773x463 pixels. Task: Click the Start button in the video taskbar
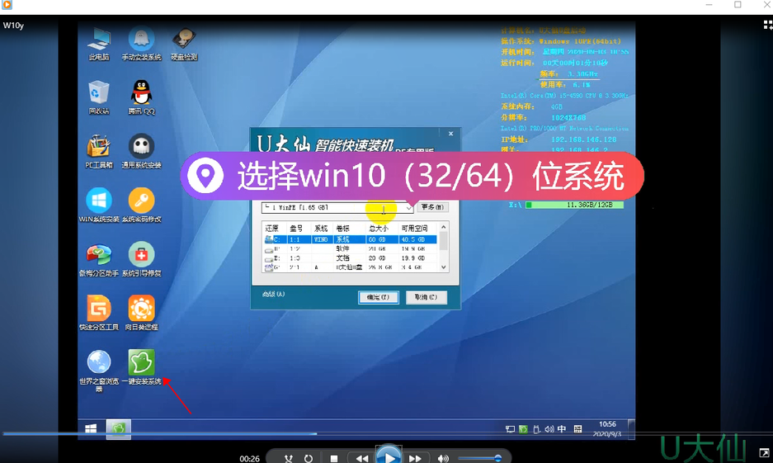pyautogui.click(x=91, y=428)
